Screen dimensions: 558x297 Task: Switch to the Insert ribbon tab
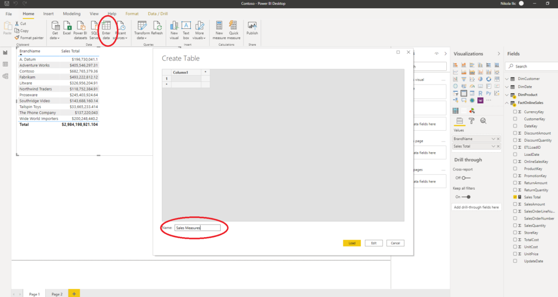[48, 14]
